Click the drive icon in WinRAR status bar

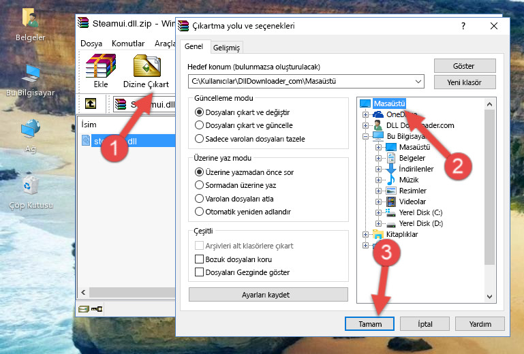pos(84,309)
